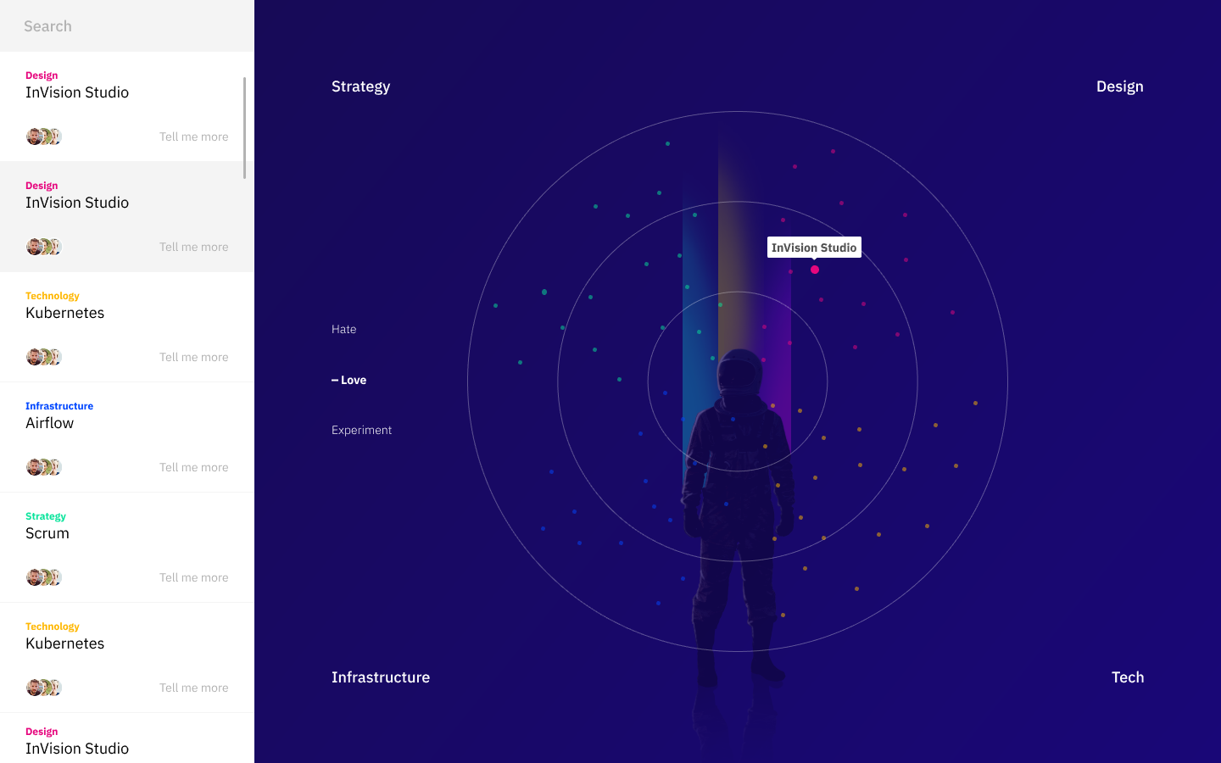Select the Tech quadrant label
The width and height of the screenshot is (1221, 763).
click(x=1127, y=677)
